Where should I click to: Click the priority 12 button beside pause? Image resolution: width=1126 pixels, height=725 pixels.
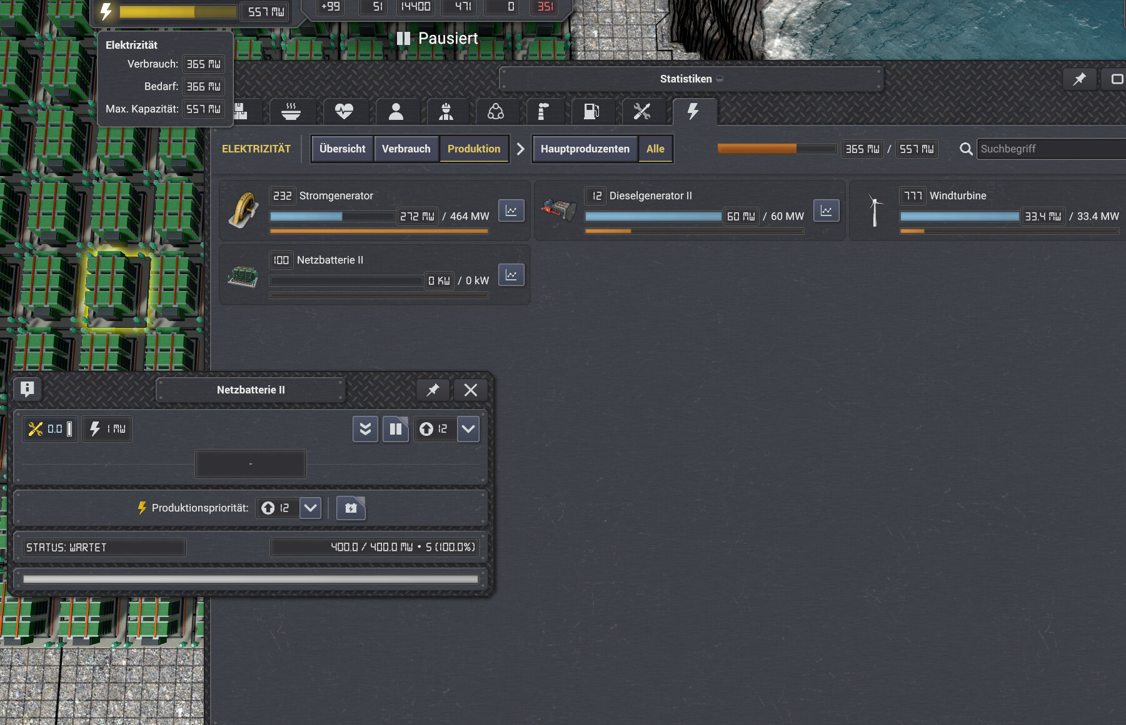435,429
